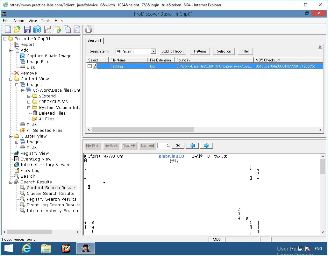Click the Patterns button
The image size is (328, 256).
coord(200,51)
